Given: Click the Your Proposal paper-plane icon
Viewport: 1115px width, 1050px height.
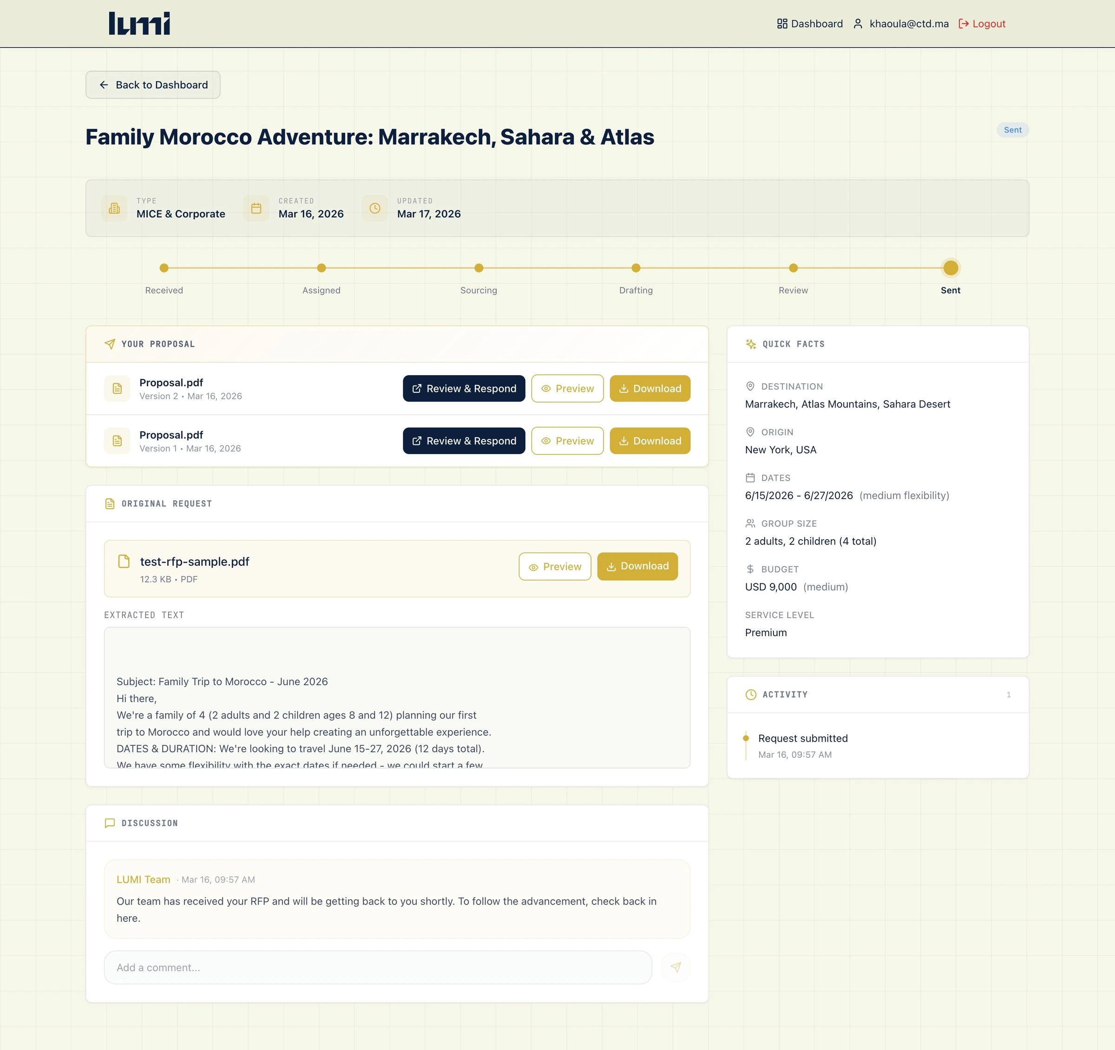Looking at the screenshot, I should tap(110, 344).
